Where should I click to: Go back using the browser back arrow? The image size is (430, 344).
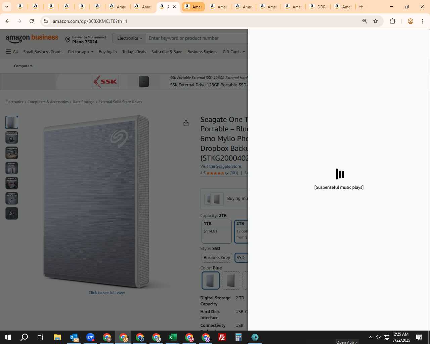tap(7, 21)
